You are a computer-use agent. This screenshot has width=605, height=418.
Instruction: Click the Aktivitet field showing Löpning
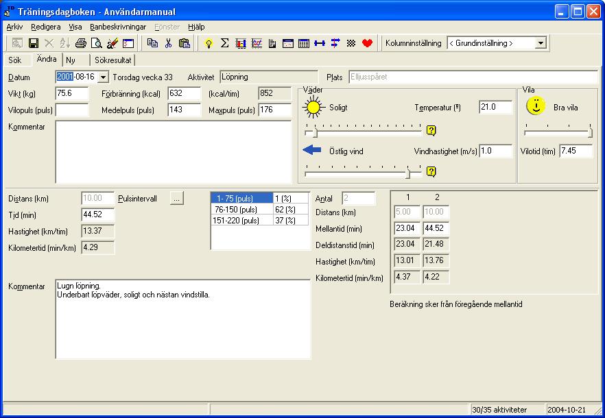pyautogui.click(x=269, y=77)
